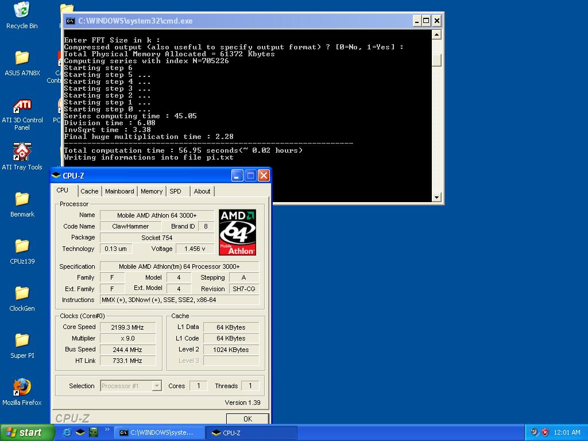Viewport: 588px width, 441px height.
Task: Click the cmd.exe title bar icon
Action: pyautogui.click(x=70, y=21)
